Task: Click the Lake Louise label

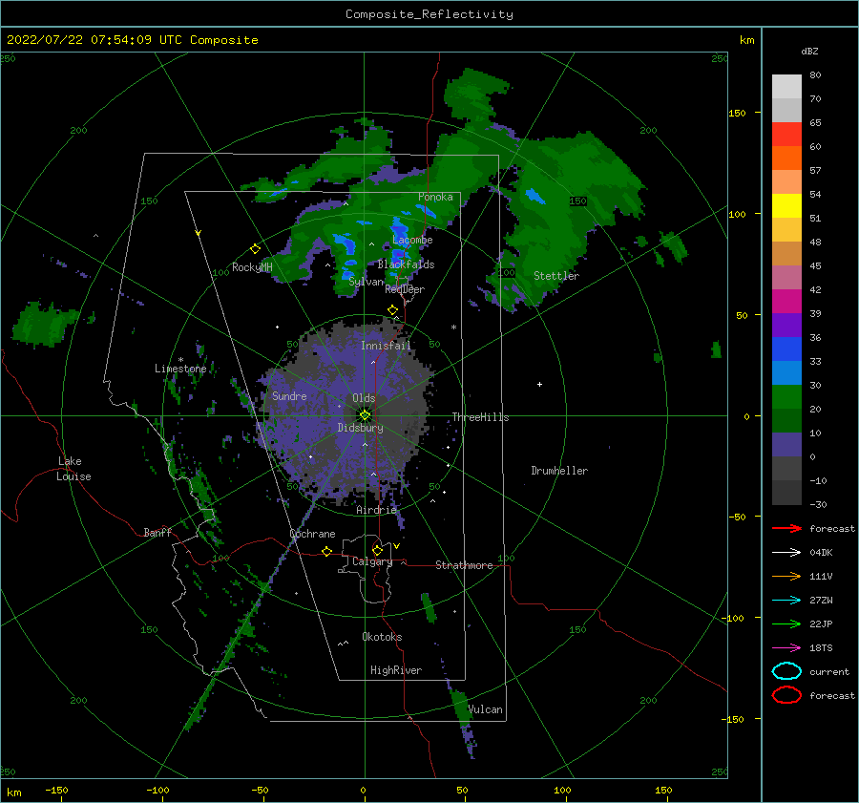Action: tap(73, 469)
